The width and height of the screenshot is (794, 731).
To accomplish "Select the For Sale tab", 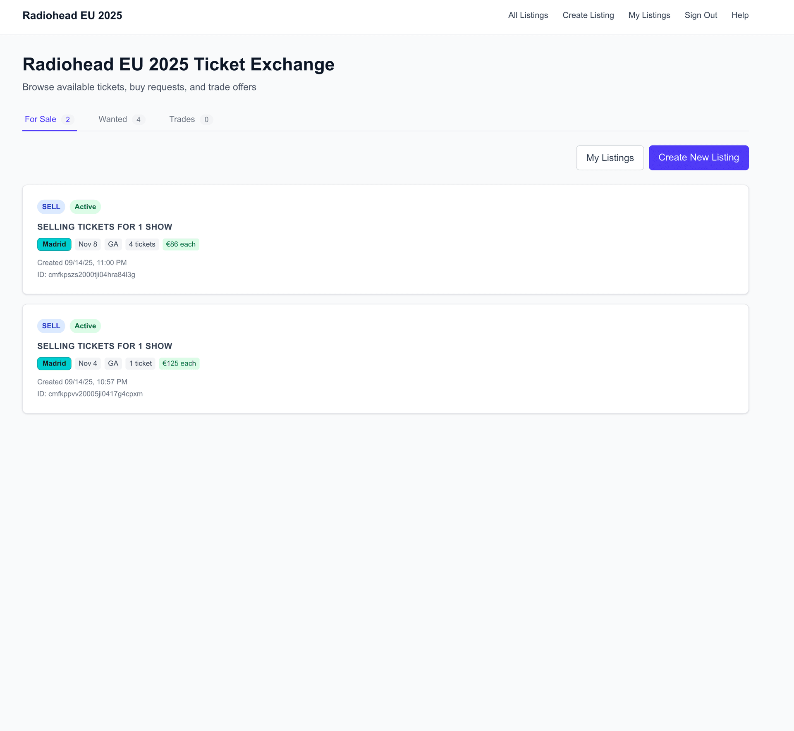I will point(50,119).
